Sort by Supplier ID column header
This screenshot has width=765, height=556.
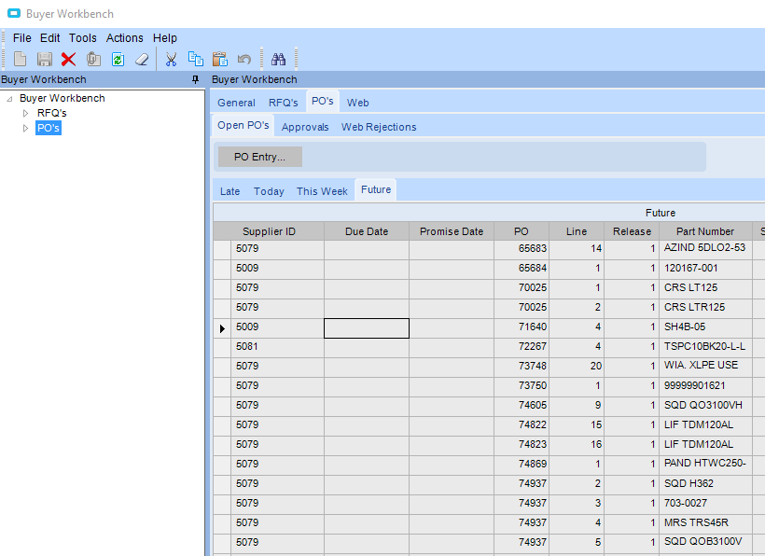tap(269, 231)
